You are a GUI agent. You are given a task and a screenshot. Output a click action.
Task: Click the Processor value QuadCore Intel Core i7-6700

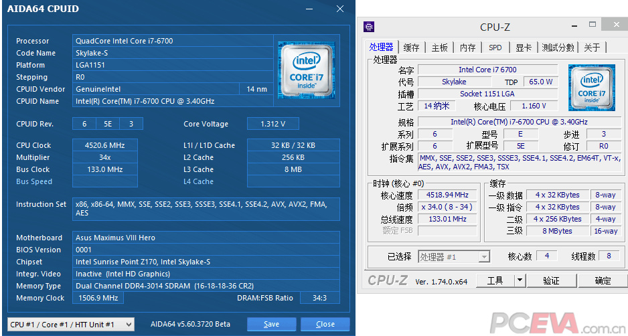click(173, 41)
